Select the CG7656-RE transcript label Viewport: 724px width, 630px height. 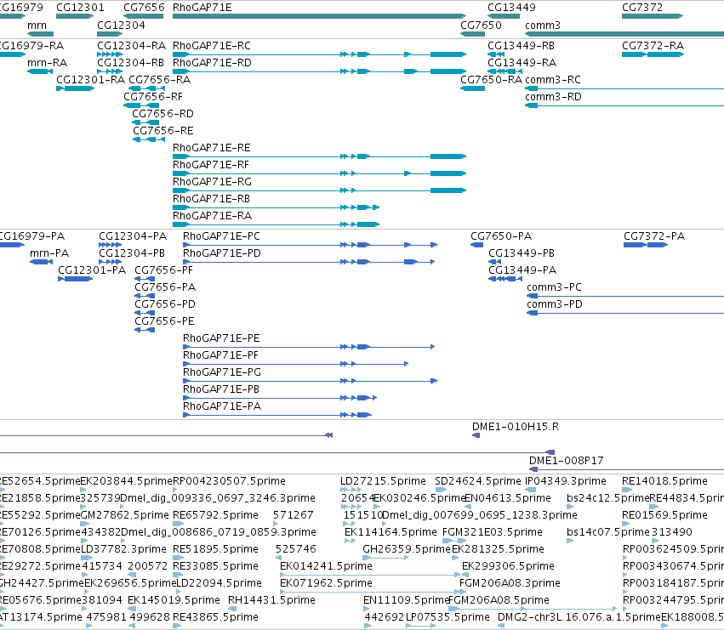[163, 131]
